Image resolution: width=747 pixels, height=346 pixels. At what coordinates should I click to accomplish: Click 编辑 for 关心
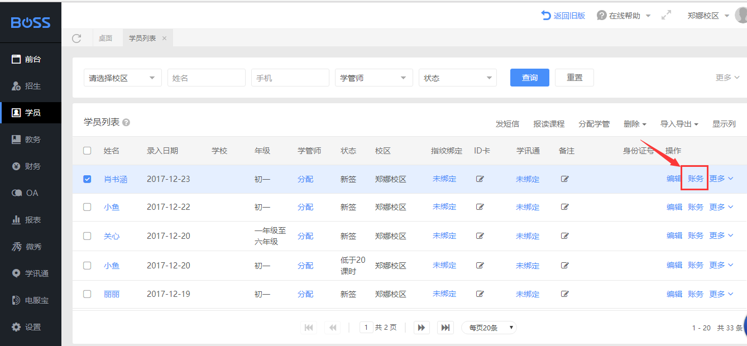click(674, 236)
